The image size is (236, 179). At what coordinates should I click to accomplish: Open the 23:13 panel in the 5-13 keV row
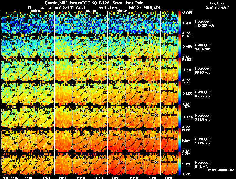99,164
